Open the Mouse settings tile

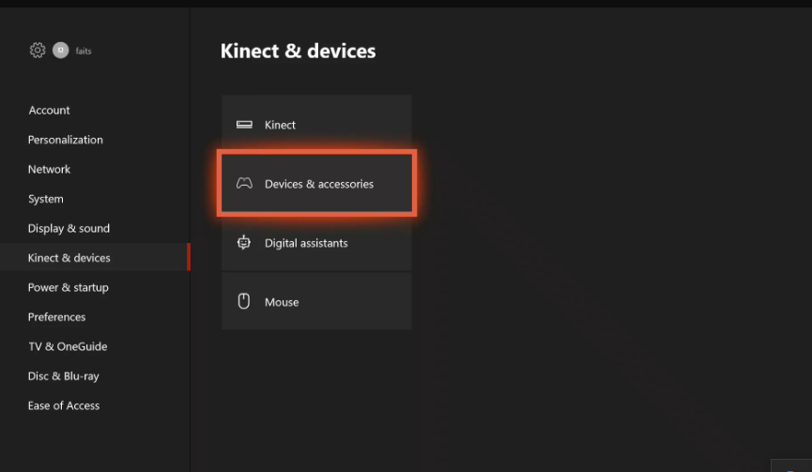(317, 301)
